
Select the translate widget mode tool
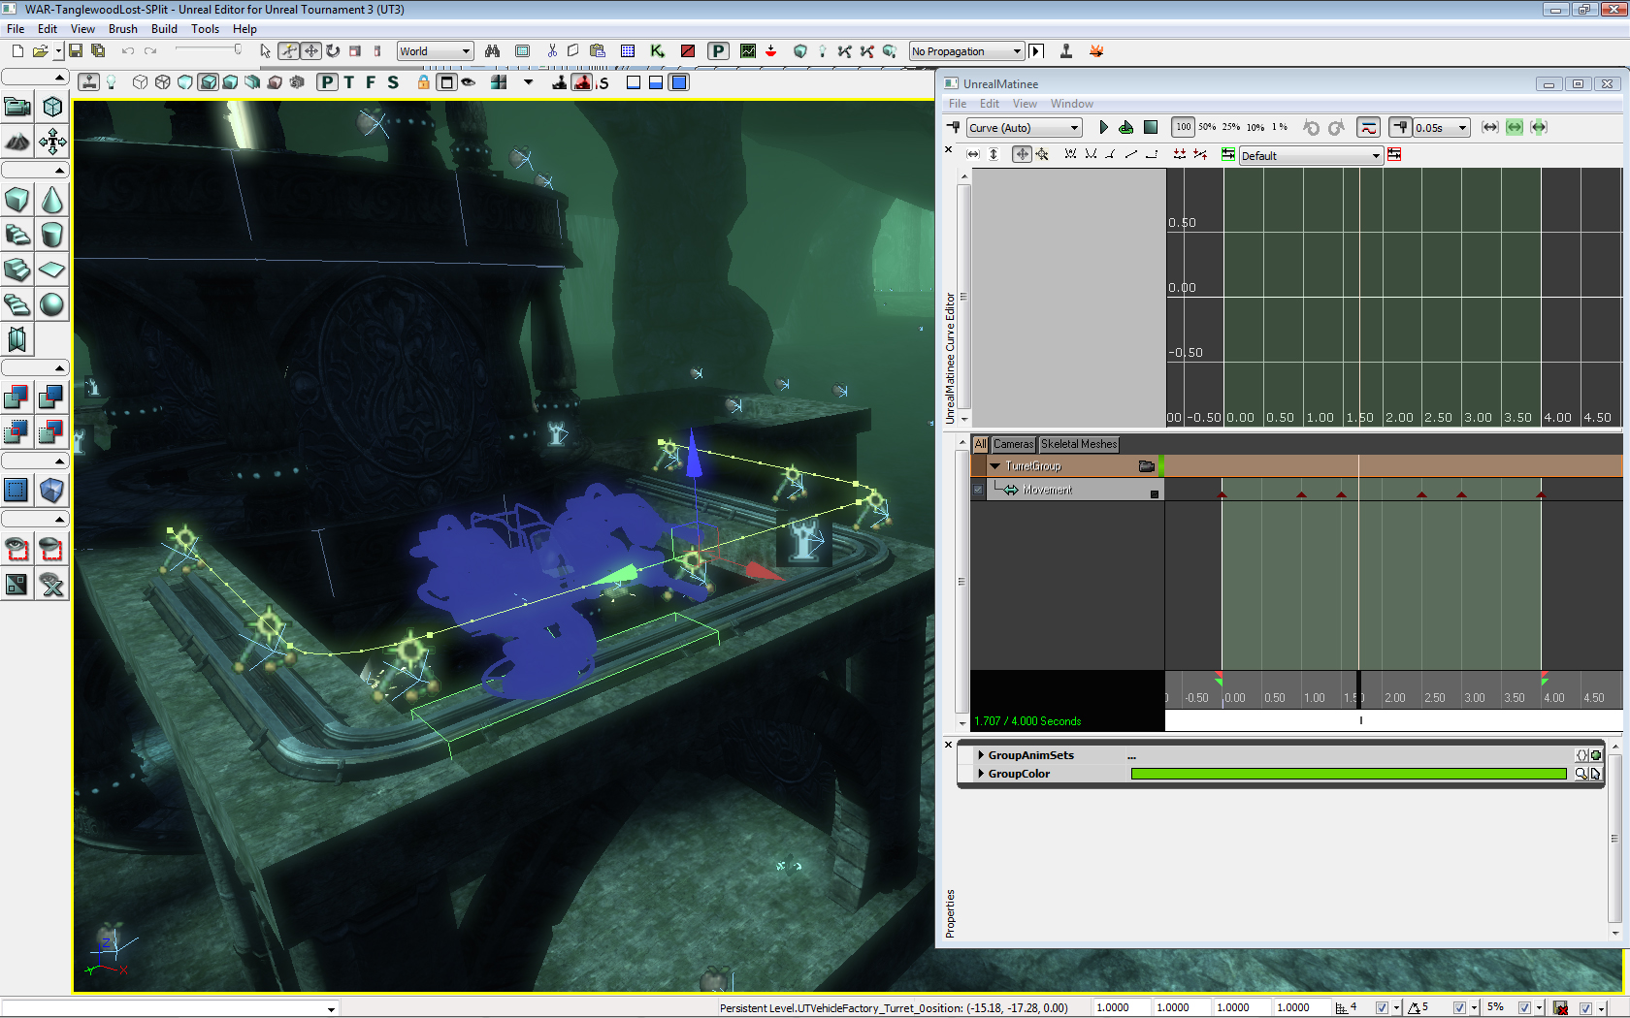[x=311, y=51]
